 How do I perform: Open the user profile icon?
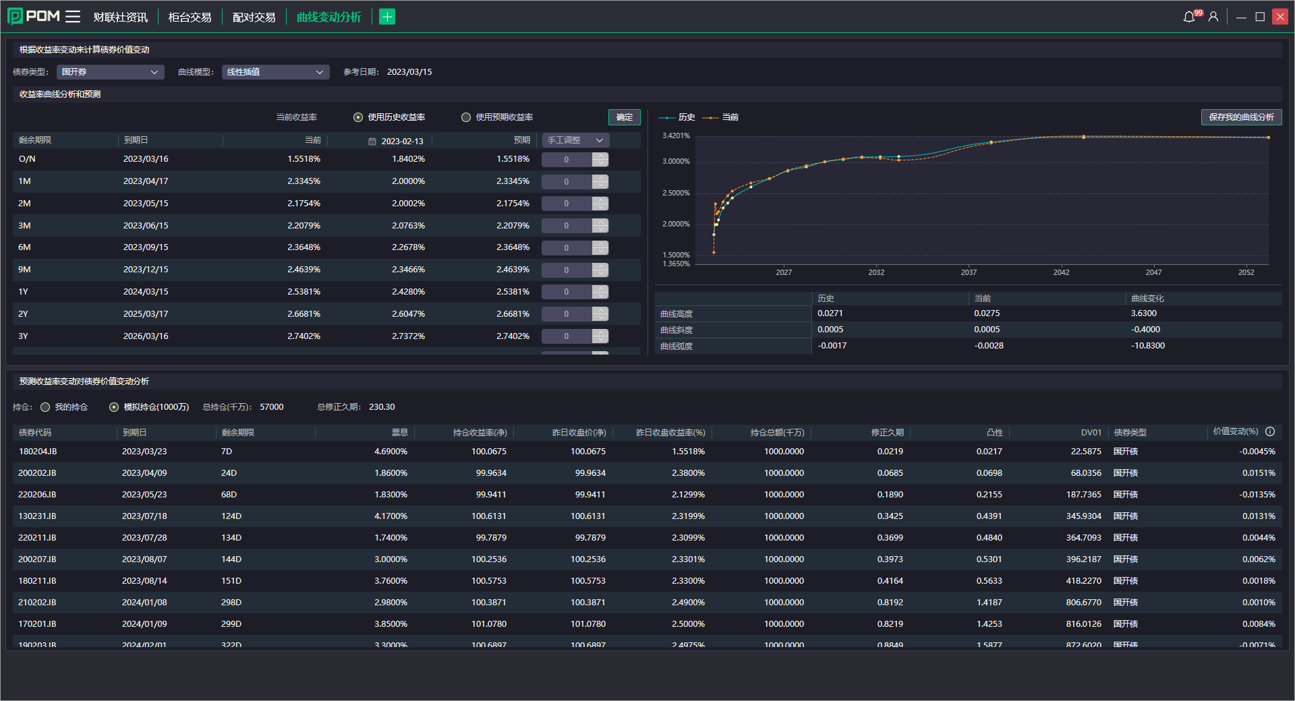(1213, 17)
